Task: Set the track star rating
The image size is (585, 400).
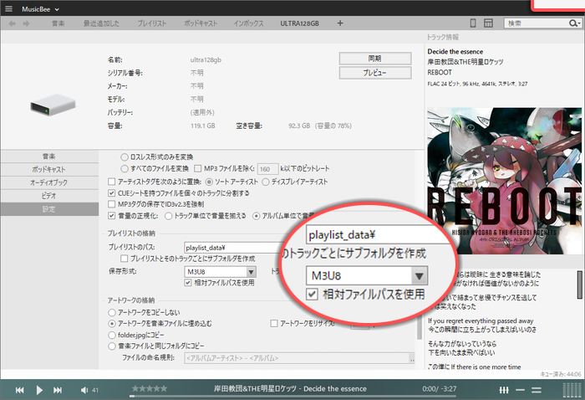Action: 150,389
